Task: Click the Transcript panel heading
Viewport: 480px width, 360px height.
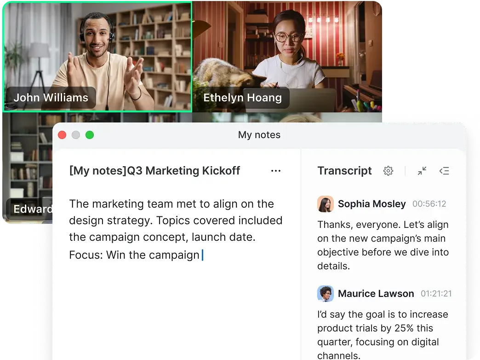Action: (x=344, y=171)
